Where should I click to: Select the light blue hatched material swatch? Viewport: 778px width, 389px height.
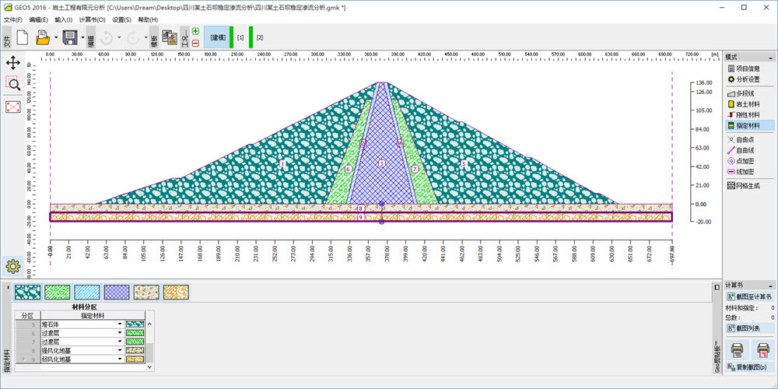click(87, 293)
